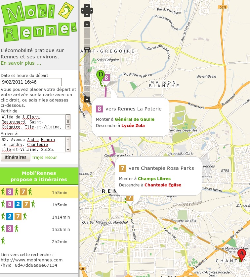Click blue line 2 icon in second itinerary

pos(18,204)
